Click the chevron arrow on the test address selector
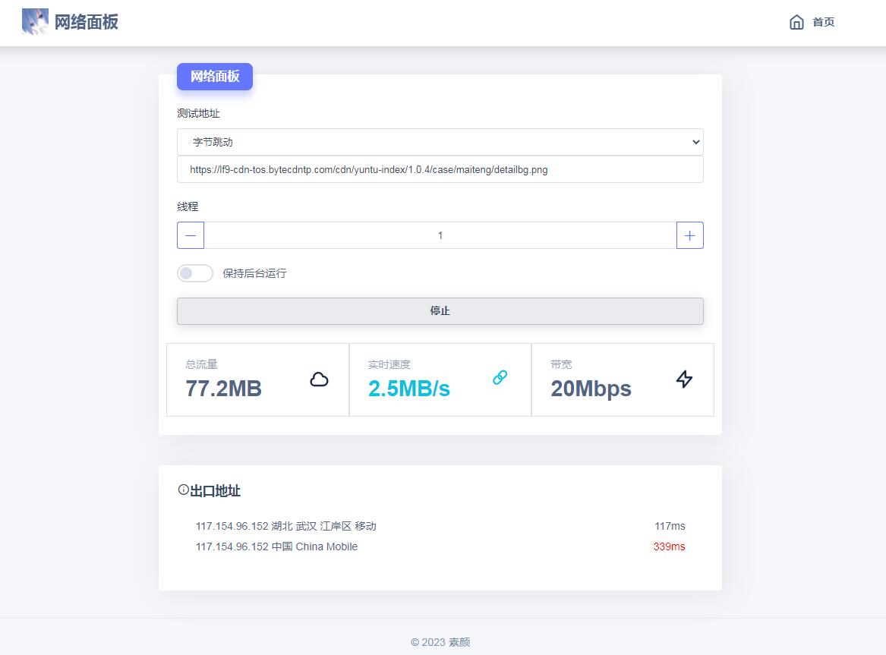This screenshot has height=655, width=886. click(x=695, y=142)
